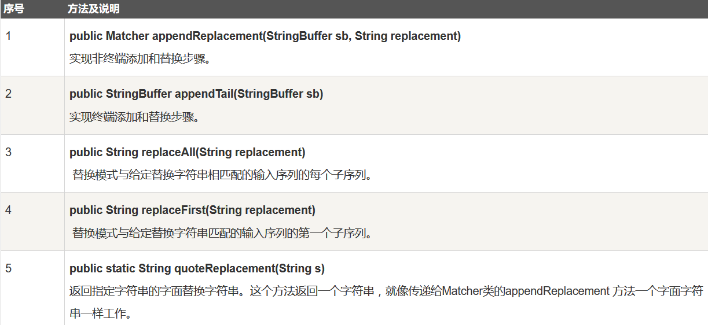Screen dimensions: 708x325
Task: Click the replaceAll description text
Action: pos(222,175)
